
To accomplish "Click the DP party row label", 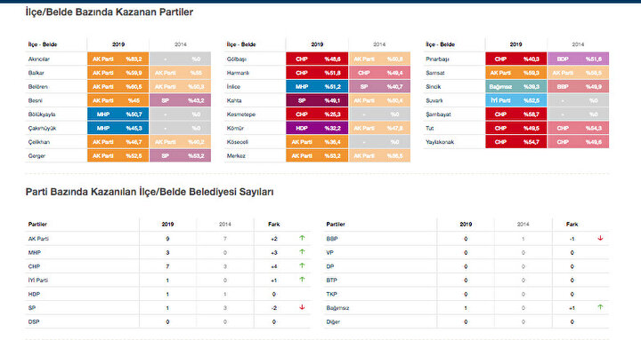I will click(330, 266).
